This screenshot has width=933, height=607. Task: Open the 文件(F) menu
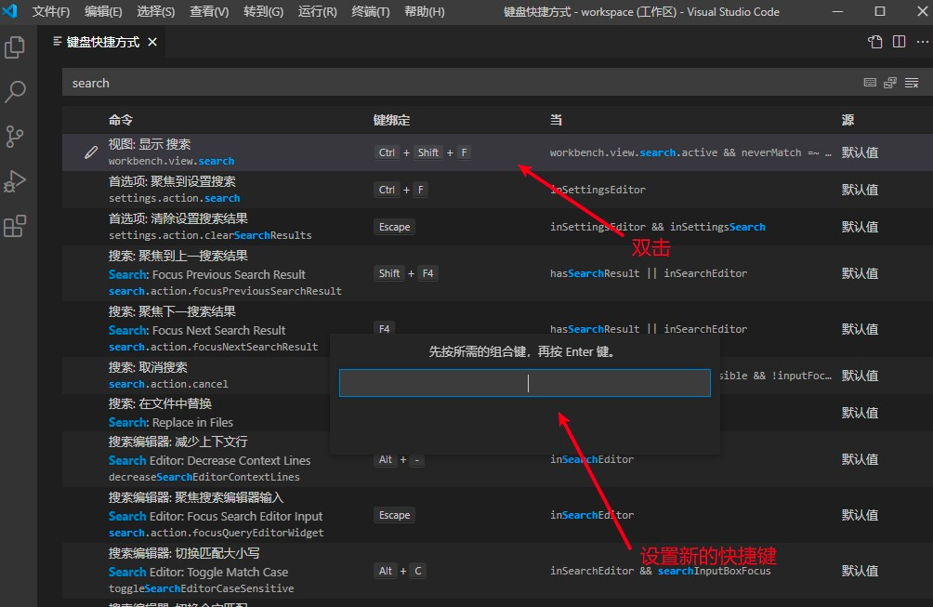pyautogui.click(x=50, y=12)
